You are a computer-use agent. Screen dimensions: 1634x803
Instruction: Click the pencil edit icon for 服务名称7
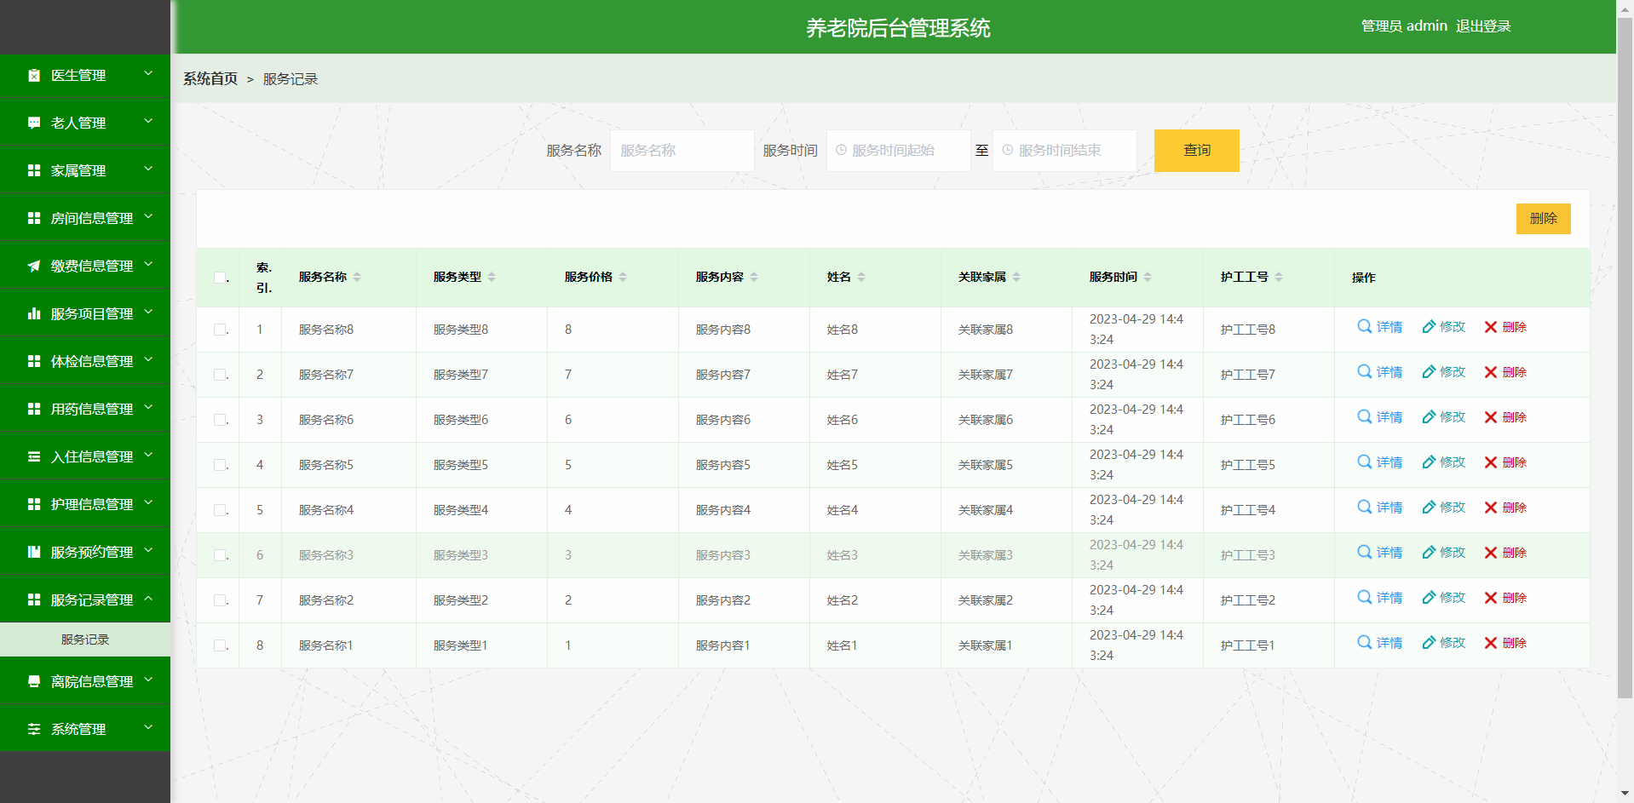[1429, 372]
